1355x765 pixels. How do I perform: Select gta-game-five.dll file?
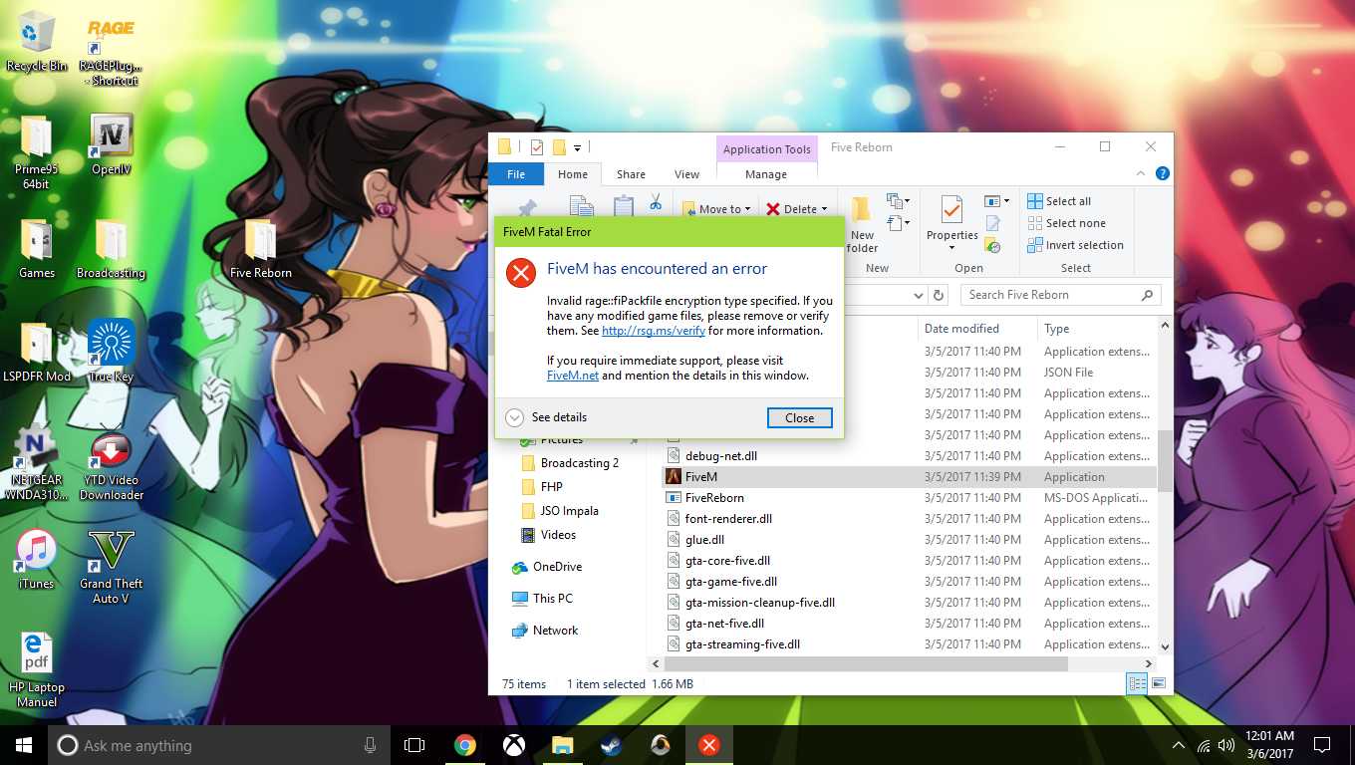pyautogui.click(x=731, y=582)
